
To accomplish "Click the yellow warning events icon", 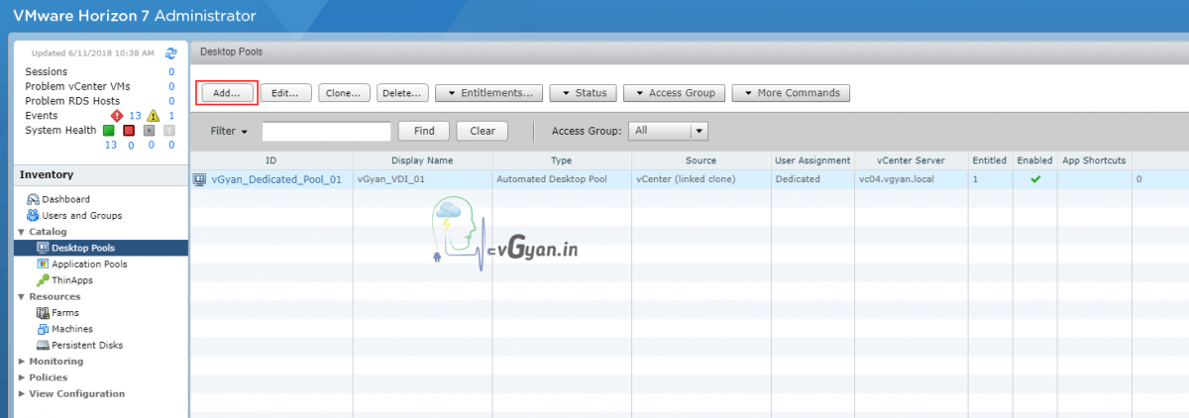I will click(x=155, y=116).
